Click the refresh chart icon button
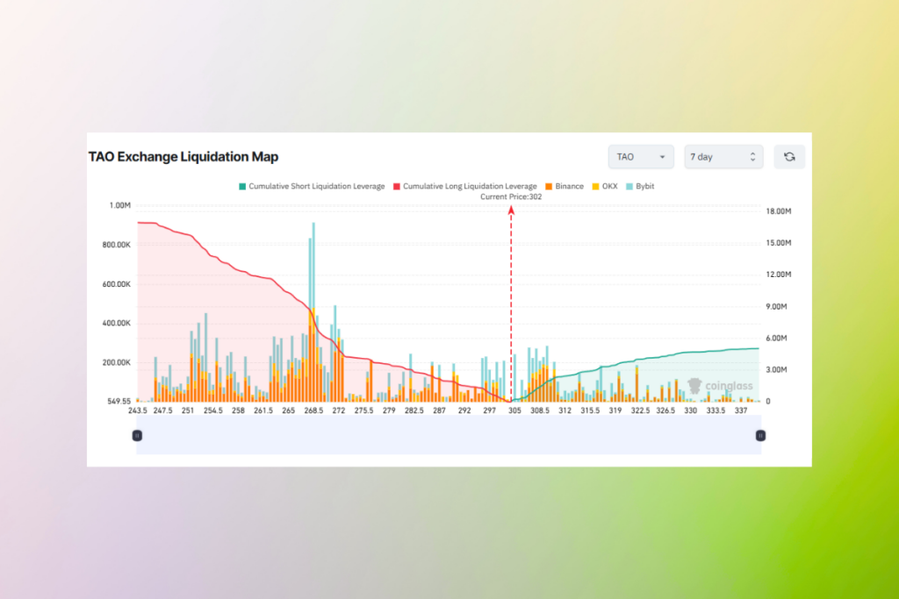 click(x=789, y=157)
